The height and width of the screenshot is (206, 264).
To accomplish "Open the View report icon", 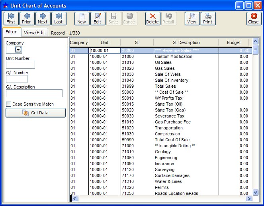I will (192, 19).
